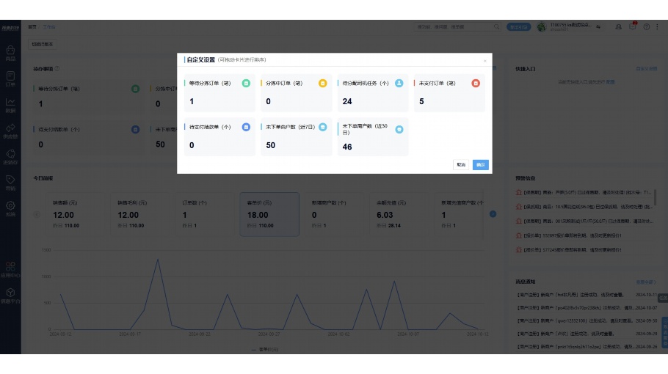Close the 自定义设置 dialog with X

click(484, 61)
